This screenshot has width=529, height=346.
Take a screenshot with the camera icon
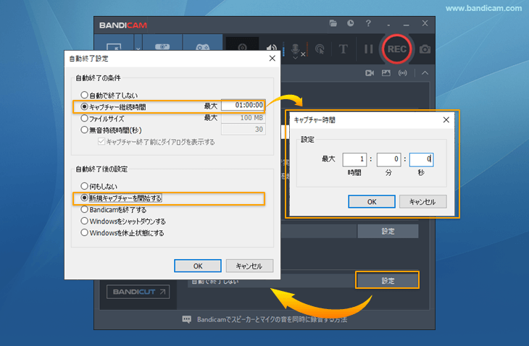[425, 49]
